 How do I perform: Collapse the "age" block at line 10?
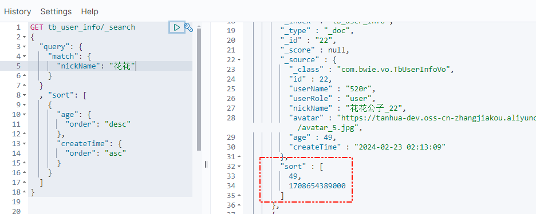(24, 115)
